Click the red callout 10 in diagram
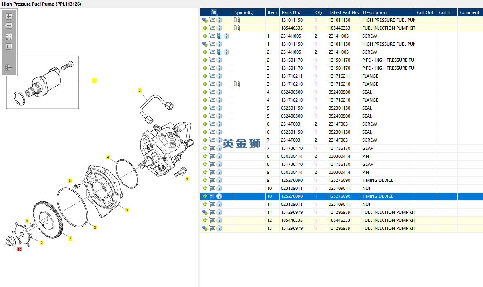 pyautogui.click(x=19, y=249)
